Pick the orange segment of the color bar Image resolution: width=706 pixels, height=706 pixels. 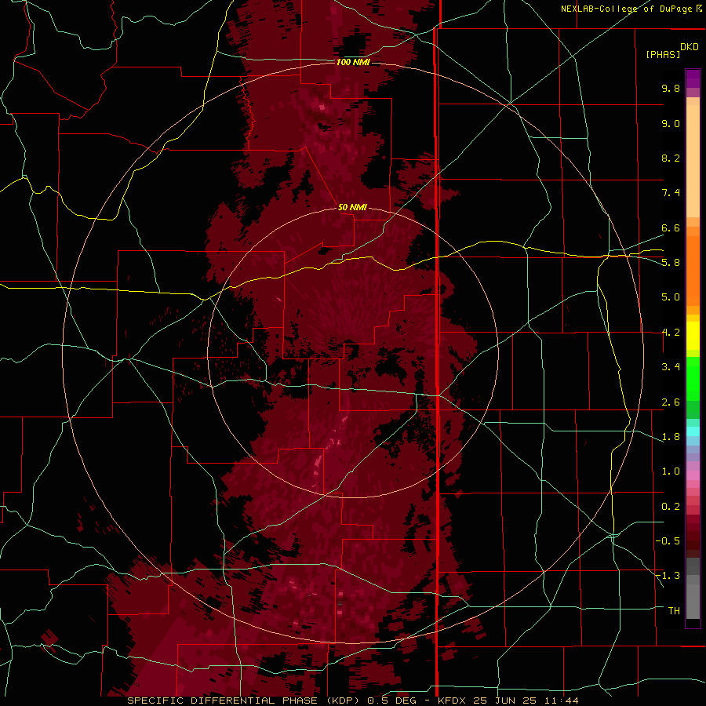693,270
